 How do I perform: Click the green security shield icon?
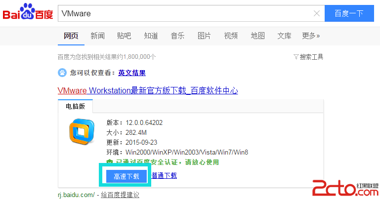click(110, 162)
